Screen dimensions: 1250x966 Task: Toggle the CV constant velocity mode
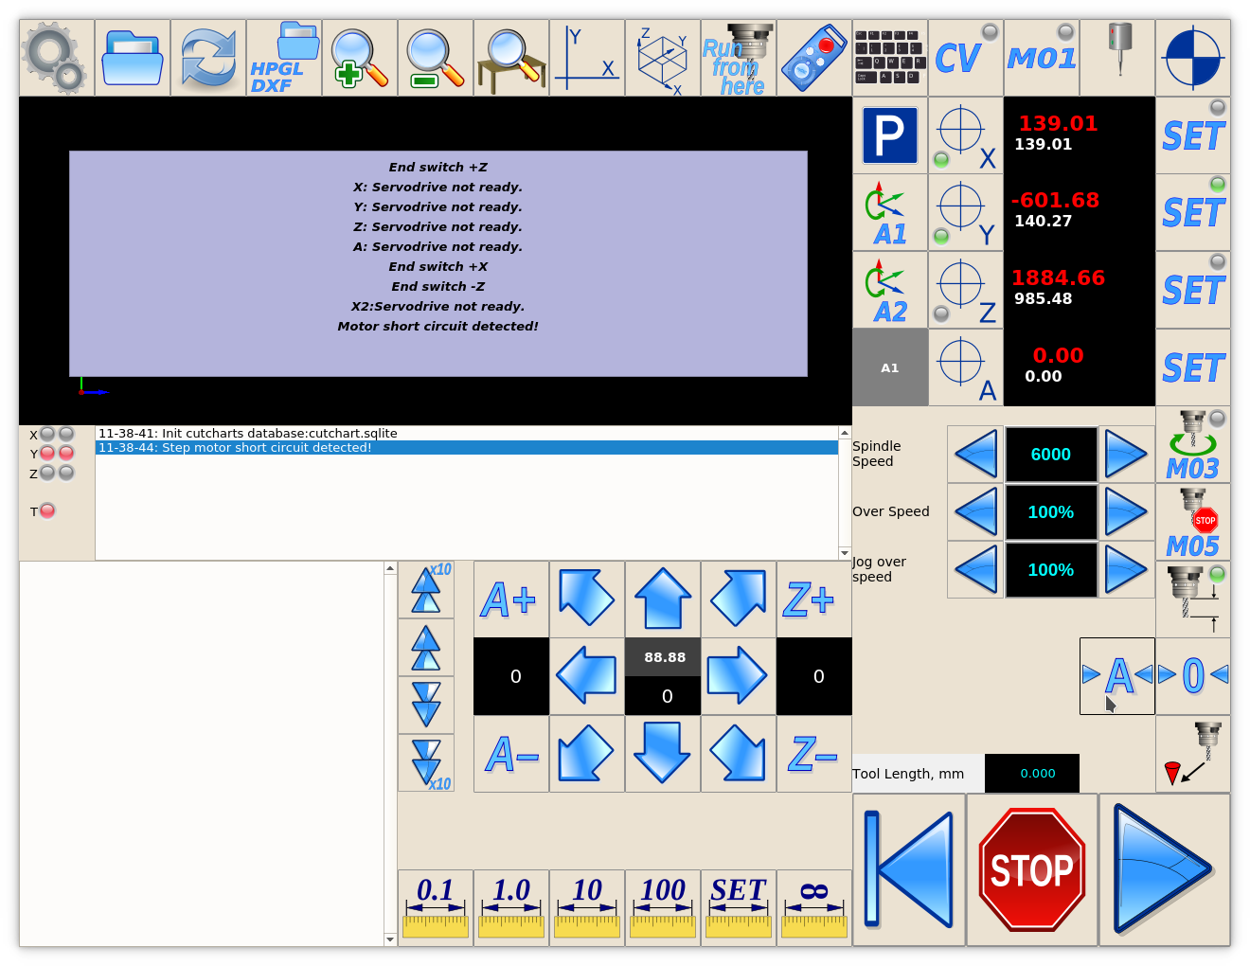pyautogui.click(x=965, y=58)
